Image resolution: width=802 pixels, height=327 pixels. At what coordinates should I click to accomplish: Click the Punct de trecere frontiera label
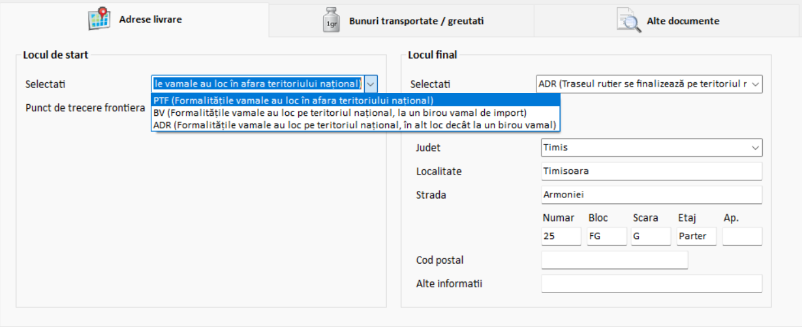click(85, 107)
